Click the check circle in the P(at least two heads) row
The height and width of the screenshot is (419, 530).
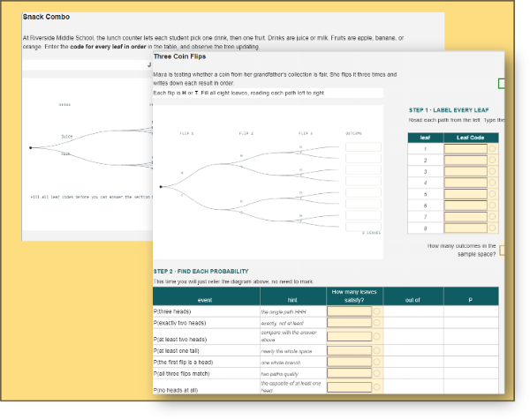(x=376, y=336)
